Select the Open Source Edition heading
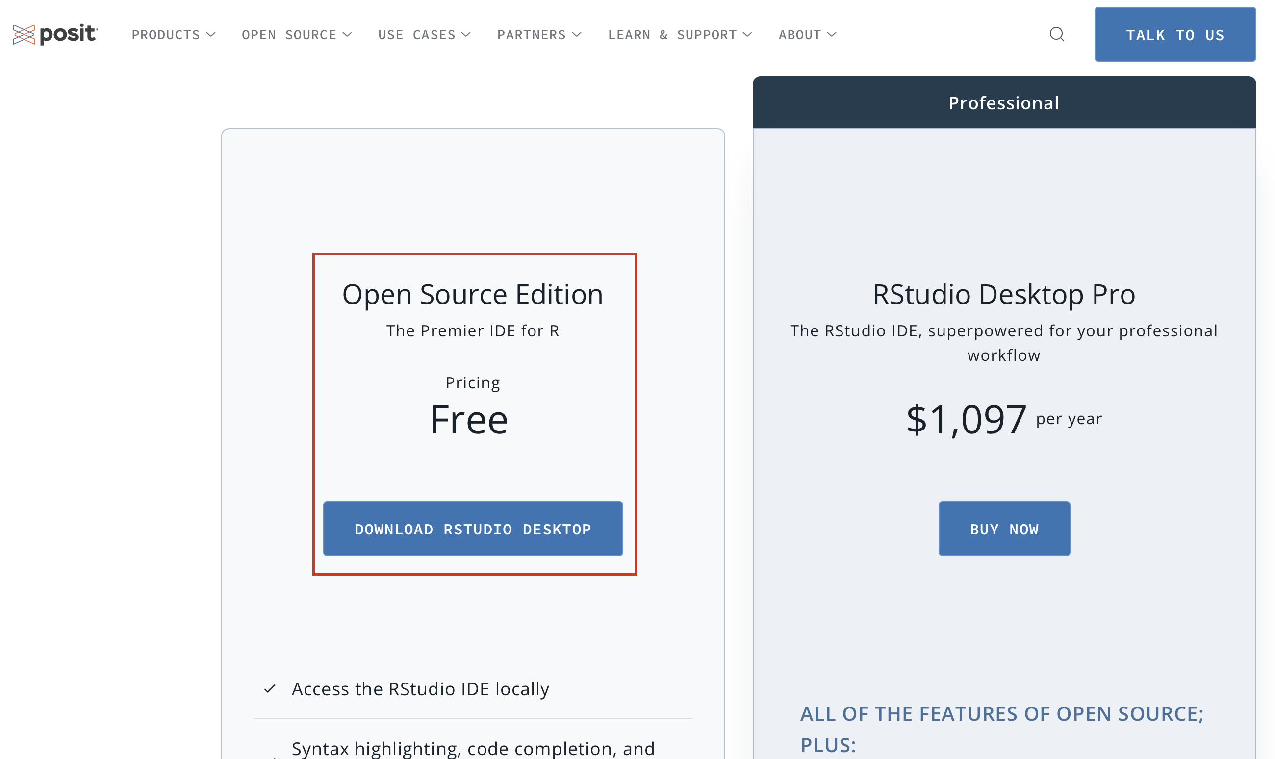Image resolution: width=1275 pixels, height=759 pixels. 473,295
